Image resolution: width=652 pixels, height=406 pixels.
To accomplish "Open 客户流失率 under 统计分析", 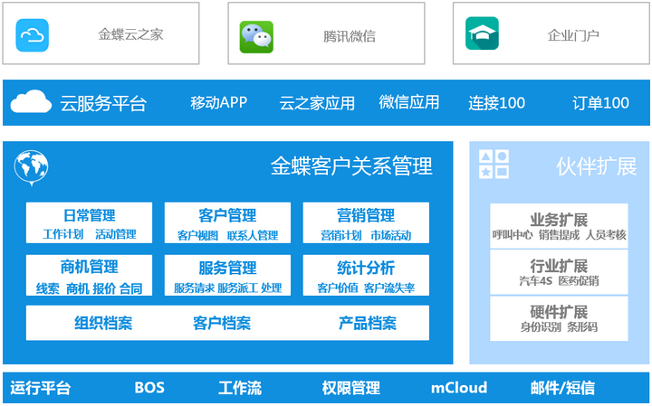I will tap(389, 288).
